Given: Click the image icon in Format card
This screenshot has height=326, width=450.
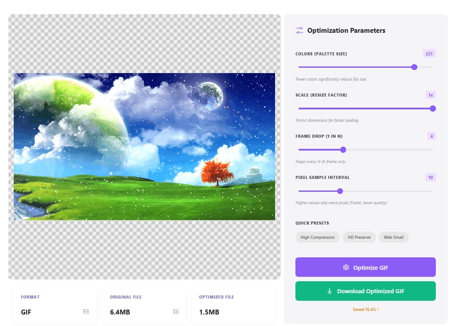Looking at the screenshot, I should pos(86,312).
